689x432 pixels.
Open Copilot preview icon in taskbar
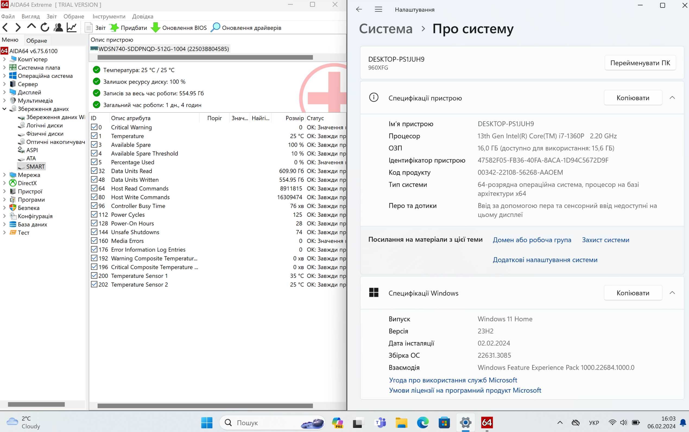(x=337, y=423)
